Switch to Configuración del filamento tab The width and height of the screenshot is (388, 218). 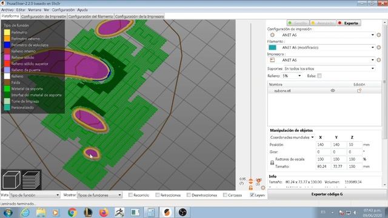click(90, 16)
